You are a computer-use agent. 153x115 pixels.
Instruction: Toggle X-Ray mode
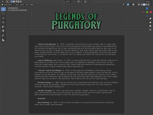139,5
